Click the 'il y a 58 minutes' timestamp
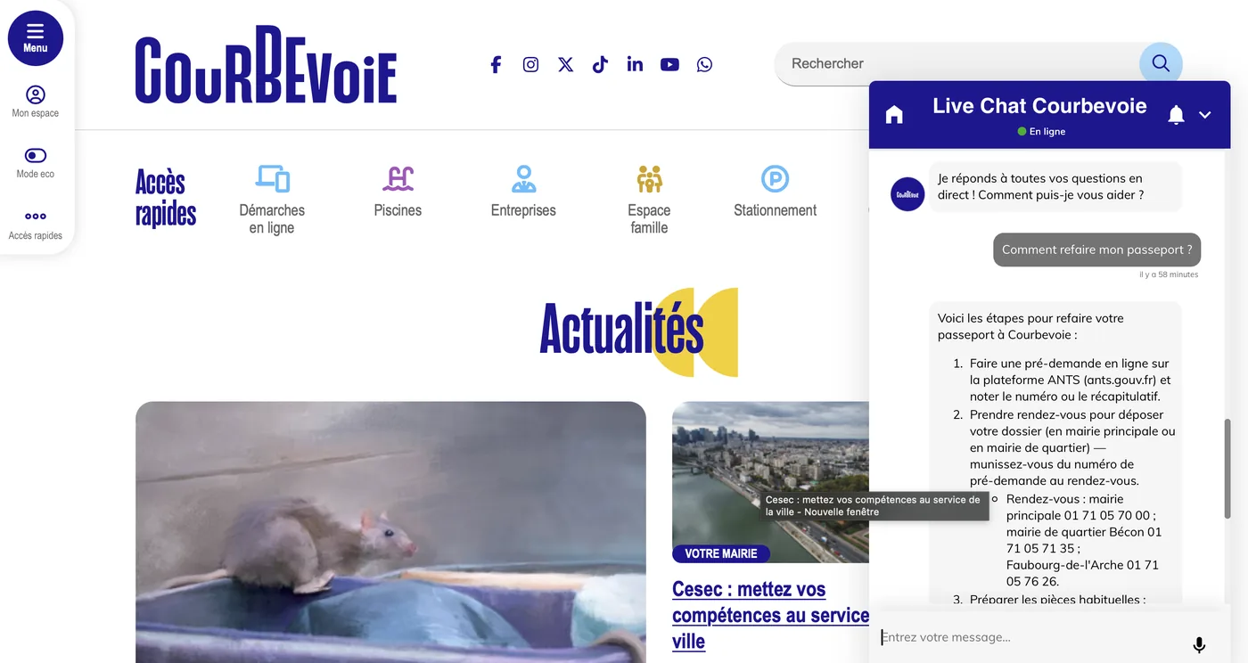The width and height of the screenshot is (1248, 663). [x=1169, y=274]
